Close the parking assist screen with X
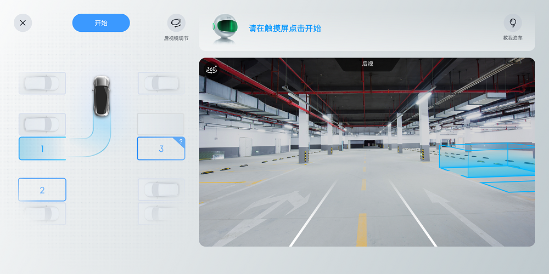Image resolution: width=549 pixels, height=274 pixels. pyautogui.click(x=23, y=23)
